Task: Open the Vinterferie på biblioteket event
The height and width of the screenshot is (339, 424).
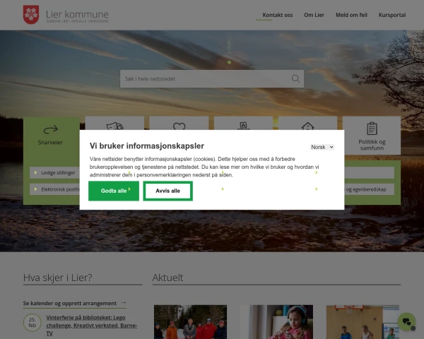Action: pos(92,325)
